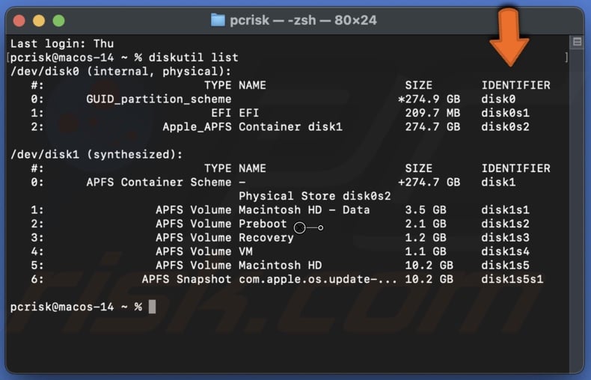The width and height of the screenshot is (591, 380).
Task: Click the 'GUID_partition_scheme' entry
Action: tap(159, 99)
